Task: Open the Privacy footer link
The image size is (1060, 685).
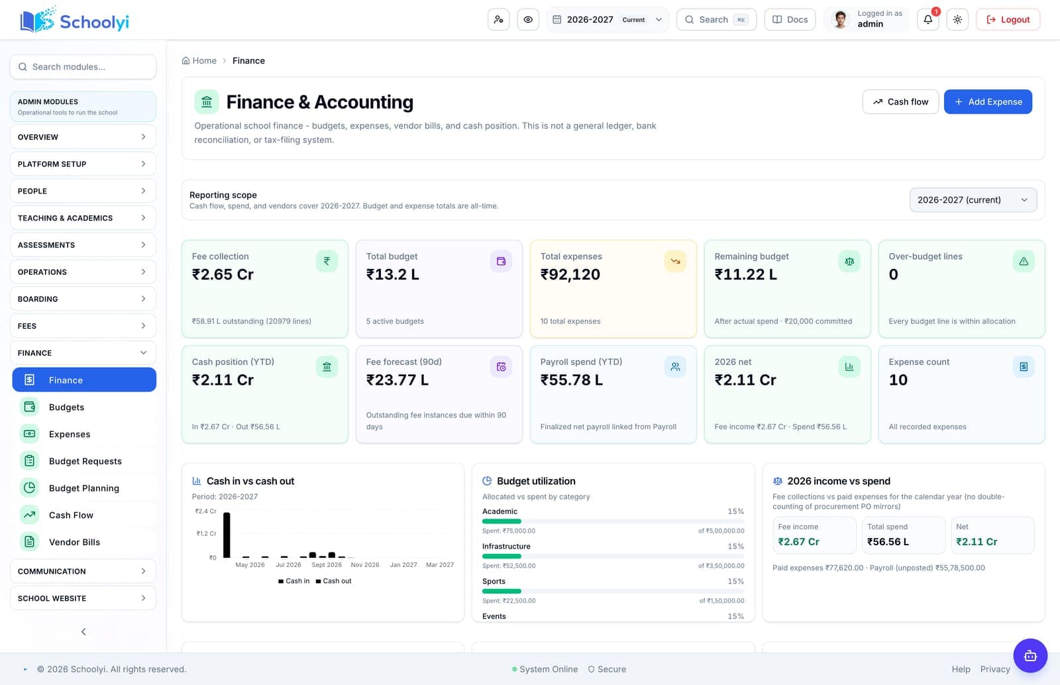Action: (995, 669)
